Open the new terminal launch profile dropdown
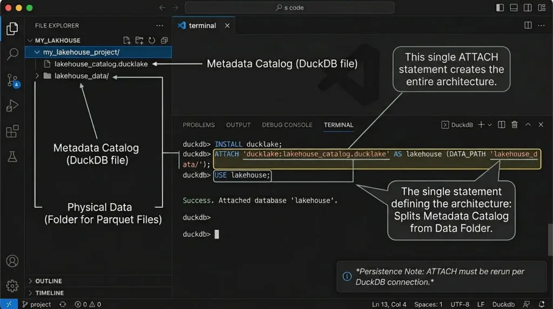Viewport: 553px width, 309px height. 489,125
